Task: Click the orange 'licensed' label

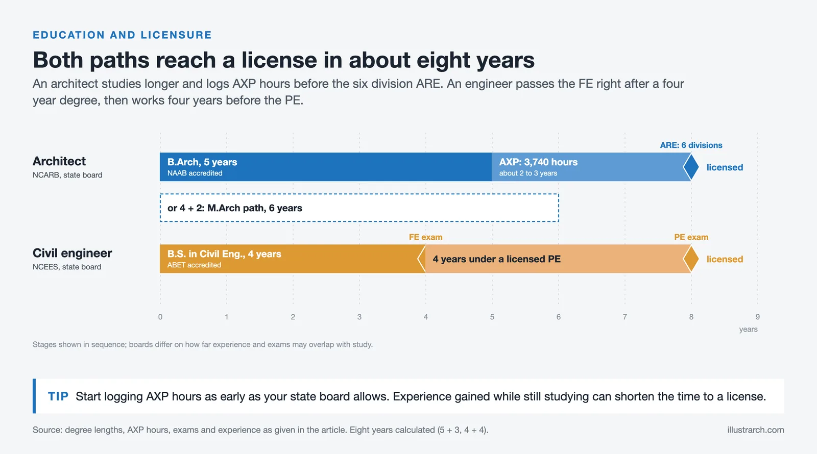Action: pyautogui.click(x=725, y=259)
